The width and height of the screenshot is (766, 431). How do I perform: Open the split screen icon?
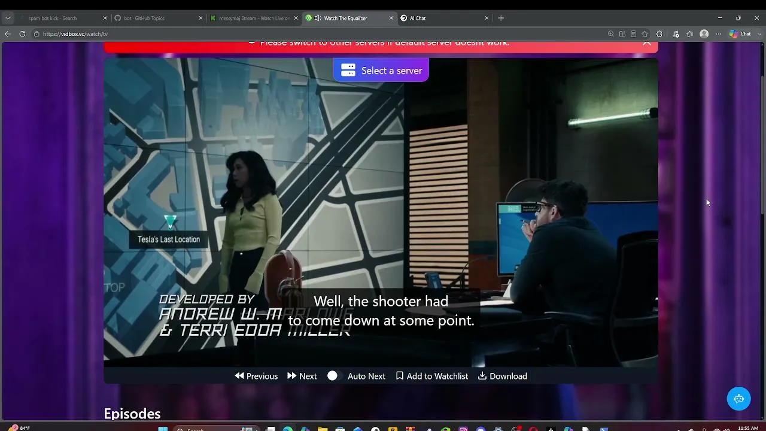tap(622, 34)
